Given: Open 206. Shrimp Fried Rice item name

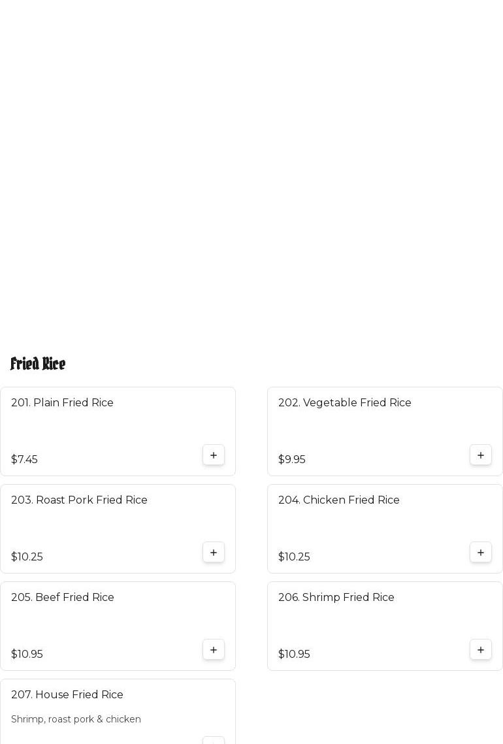Looking at the screenshot, I should [336, 598].
